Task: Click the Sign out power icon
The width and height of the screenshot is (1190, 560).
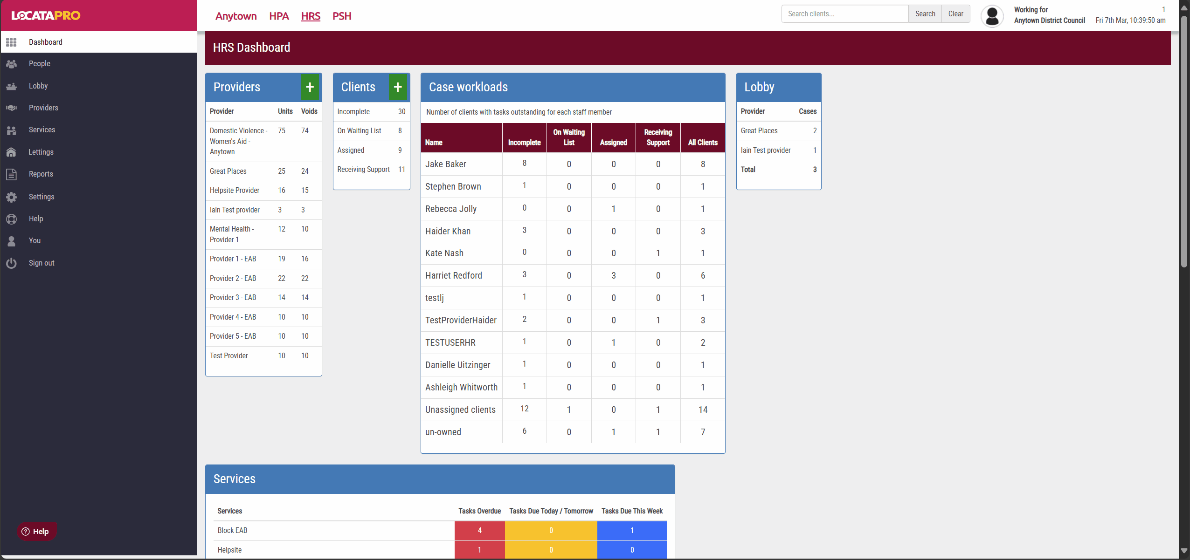Action: [11, 263]
